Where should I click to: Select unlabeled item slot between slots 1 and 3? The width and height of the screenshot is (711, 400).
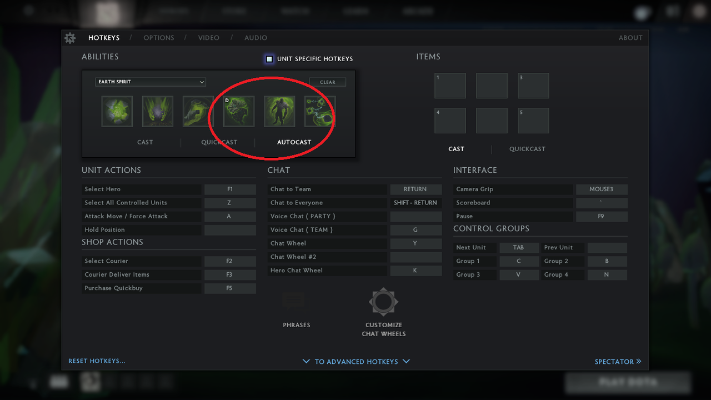pos(492,86)
